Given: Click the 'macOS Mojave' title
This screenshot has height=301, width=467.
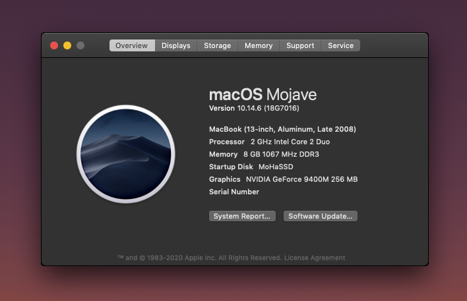Looking at the screenshot, I should tap(263, 95).
